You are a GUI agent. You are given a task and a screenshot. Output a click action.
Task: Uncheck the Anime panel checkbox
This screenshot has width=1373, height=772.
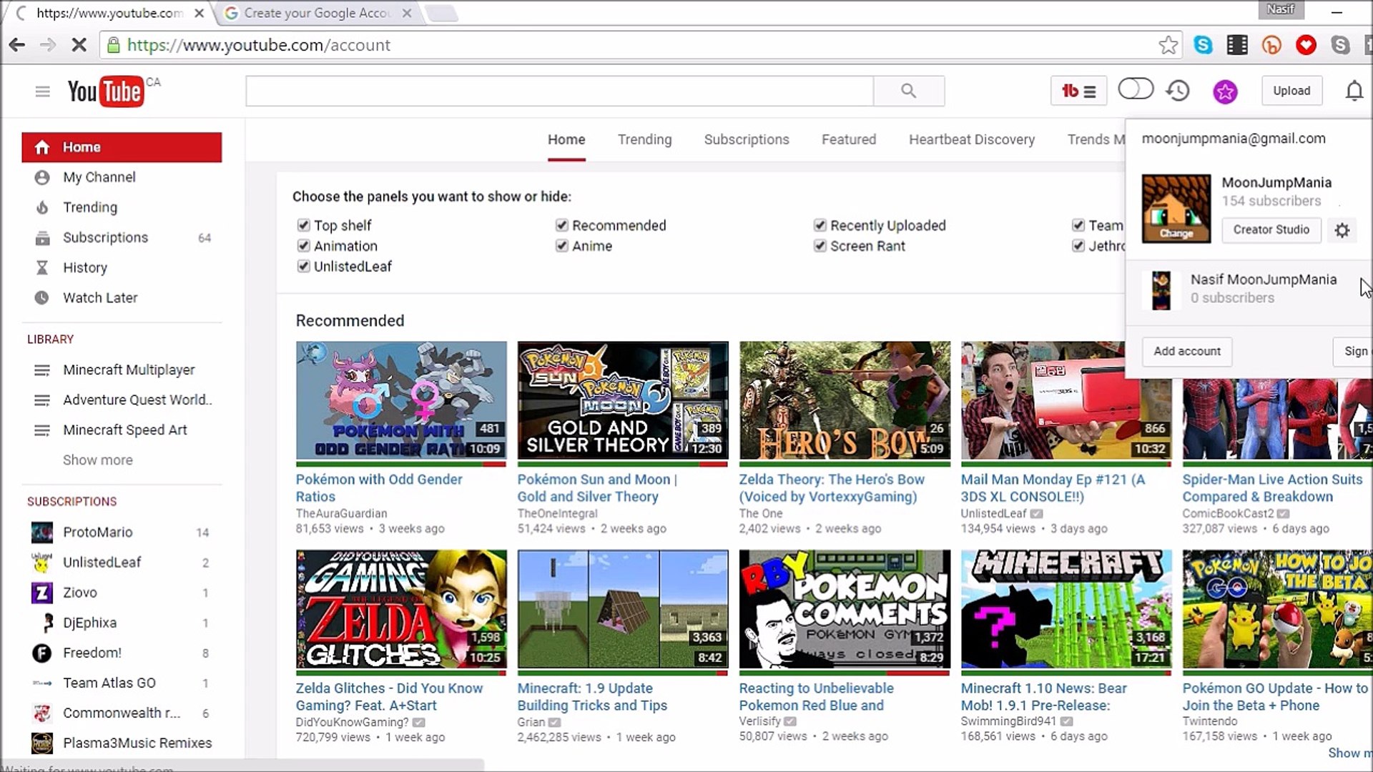pos(562,245)
